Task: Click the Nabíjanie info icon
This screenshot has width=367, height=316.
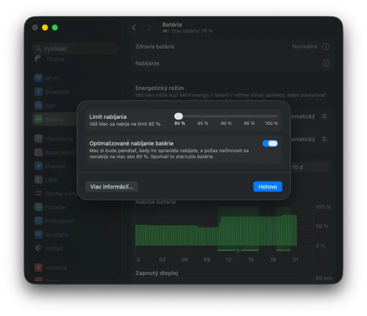Action: pyautogui.click(x=326, y=63)
